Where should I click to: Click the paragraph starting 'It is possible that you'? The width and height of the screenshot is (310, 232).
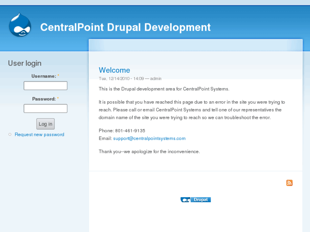click(x=192, y=110)
